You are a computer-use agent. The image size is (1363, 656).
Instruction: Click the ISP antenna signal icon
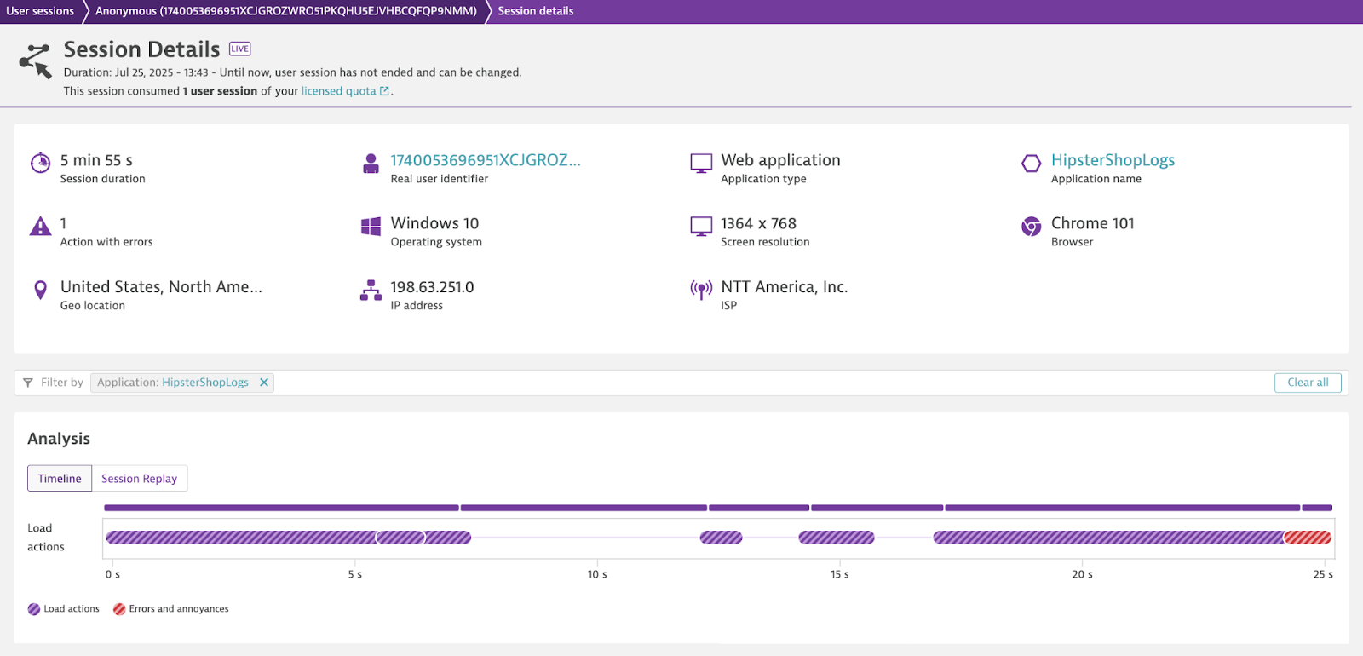[x=700, y=290]
